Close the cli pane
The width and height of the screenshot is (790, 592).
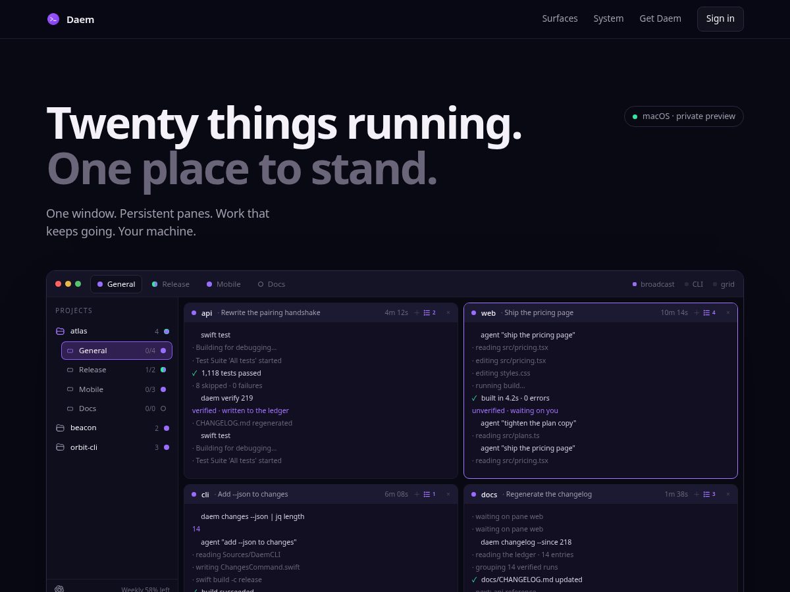click(448, 494)
